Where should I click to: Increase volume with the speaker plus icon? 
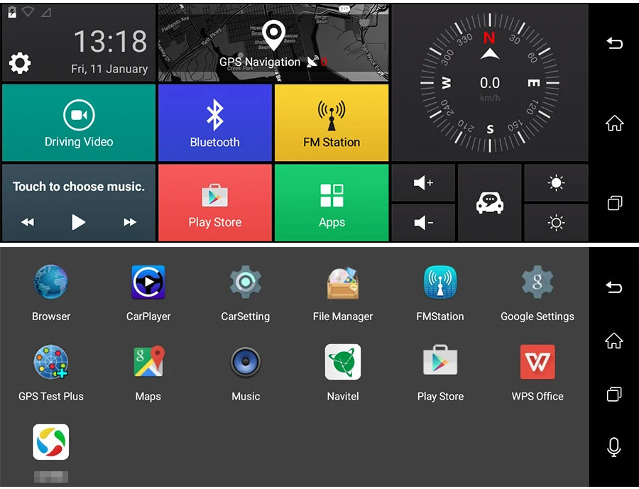[x=423, y=183]
